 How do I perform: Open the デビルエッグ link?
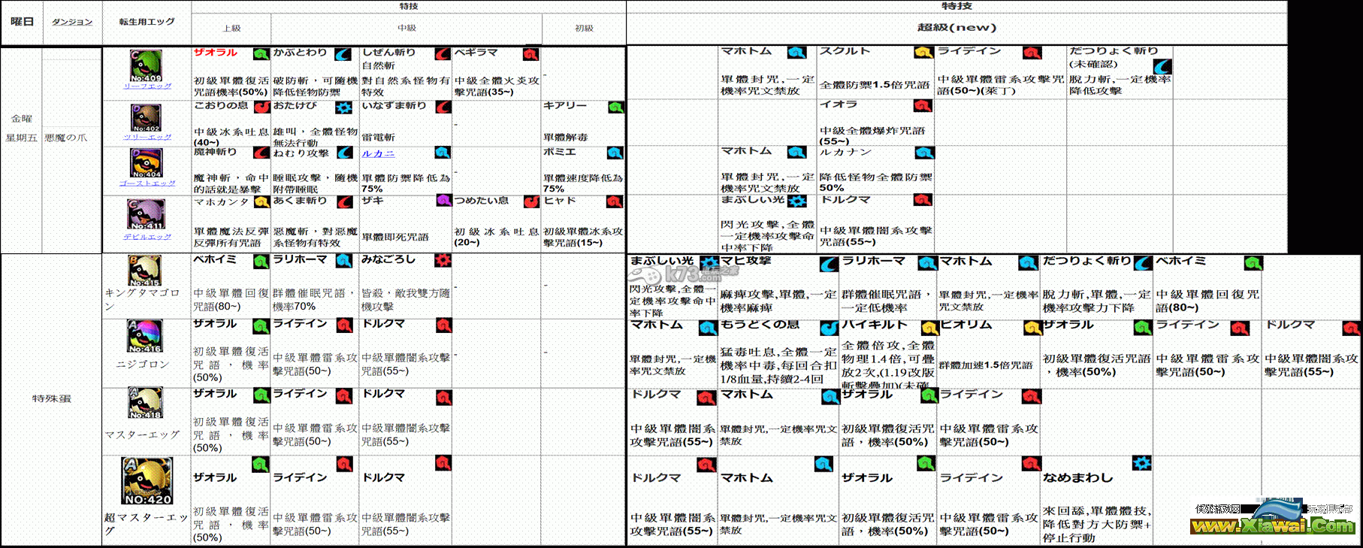click(147, 237)
